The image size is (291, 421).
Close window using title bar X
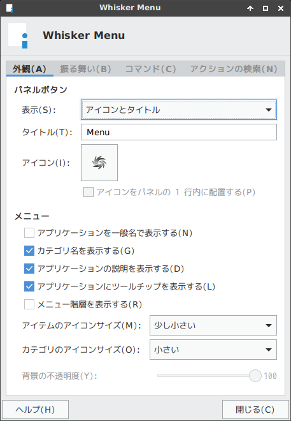pyautogui.click(x=281, y=8)
